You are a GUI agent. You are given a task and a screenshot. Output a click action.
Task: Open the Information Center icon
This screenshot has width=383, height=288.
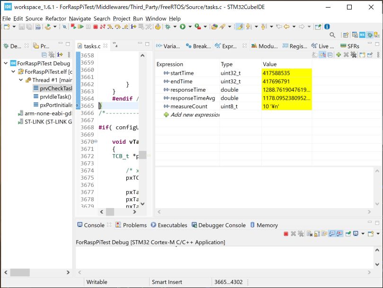327,26
